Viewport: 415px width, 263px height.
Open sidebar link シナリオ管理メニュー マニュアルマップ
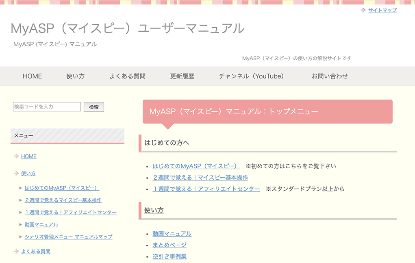69,237
